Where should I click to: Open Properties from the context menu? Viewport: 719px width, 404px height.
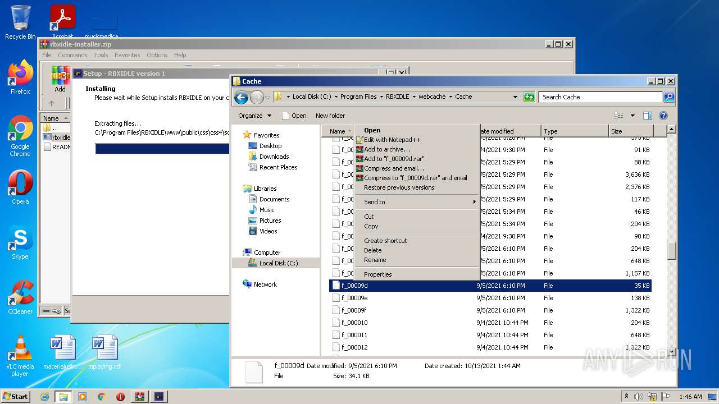[x=417, y=274]
